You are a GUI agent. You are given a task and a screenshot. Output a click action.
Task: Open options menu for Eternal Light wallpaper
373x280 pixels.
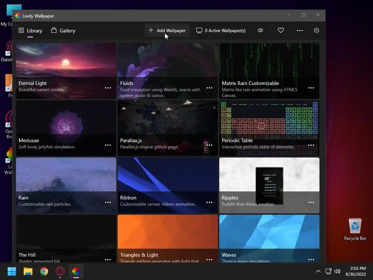tap(108, 88)
